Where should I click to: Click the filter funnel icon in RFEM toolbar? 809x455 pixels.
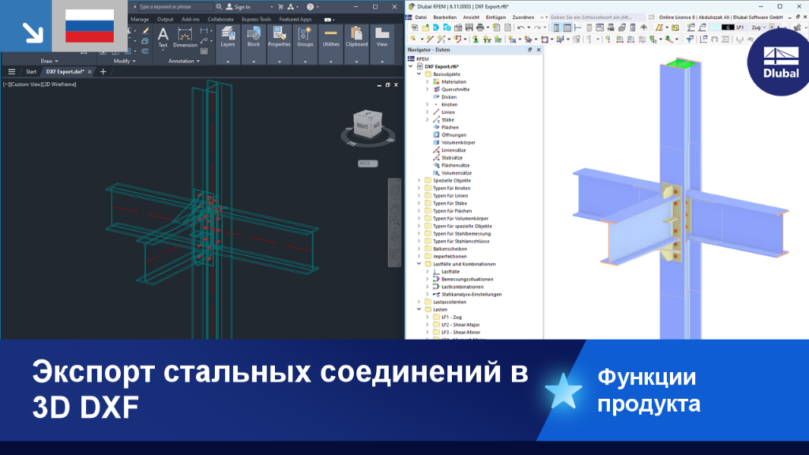pos(690,39)
